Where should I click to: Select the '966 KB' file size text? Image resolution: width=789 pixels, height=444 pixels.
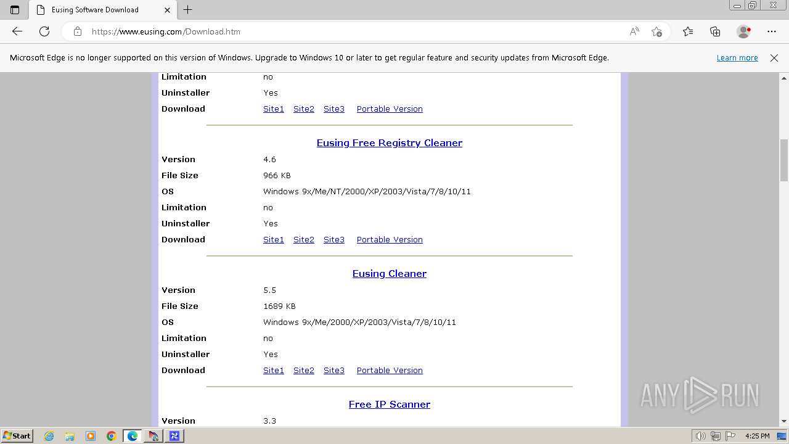277,175
